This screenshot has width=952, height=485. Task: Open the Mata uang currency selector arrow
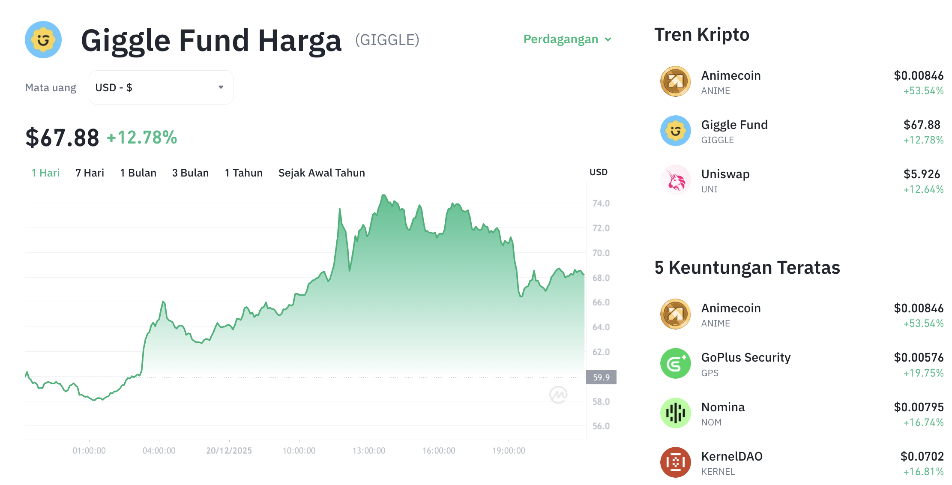(221, 87)
